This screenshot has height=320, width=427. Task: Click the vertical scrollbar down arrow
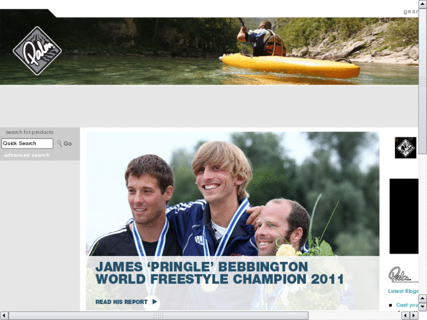coord(422,306)
